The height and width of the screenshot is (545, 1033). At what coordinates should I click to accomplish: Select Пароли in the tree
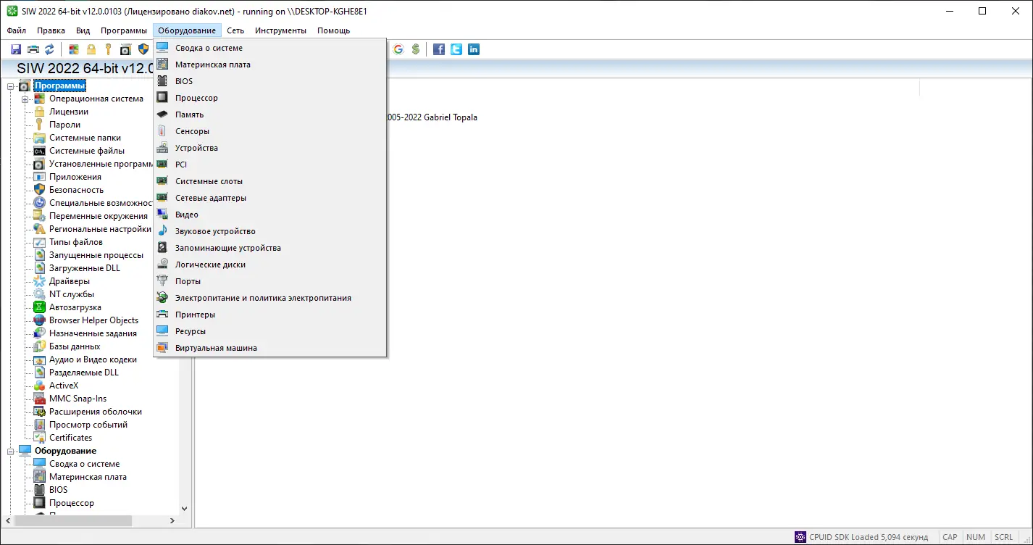pyautogui.click(x=65, y=125)
